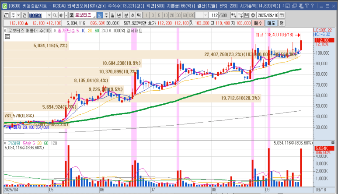Click the green 2 screen number icon
The height and width of the screenshot is (194, 338).
point(4,6)
